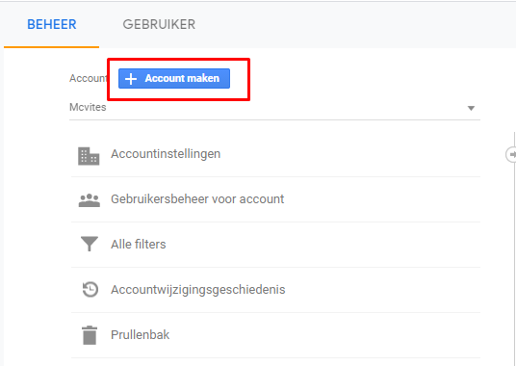Click the Account maken button
Screen dimensions: 516x366
point(174,78)
